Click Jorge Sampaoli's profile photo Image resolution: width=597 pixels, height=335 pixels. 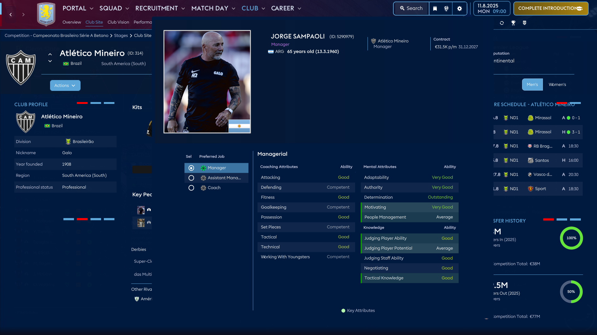[207, 82]
